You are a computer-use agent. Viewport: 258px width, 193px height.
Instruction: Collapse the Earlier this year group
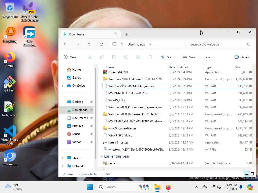(102, 156)
